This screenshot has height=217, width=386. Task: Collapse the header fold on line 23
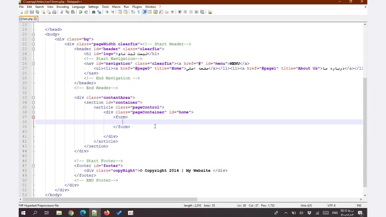tap(33, 49)
